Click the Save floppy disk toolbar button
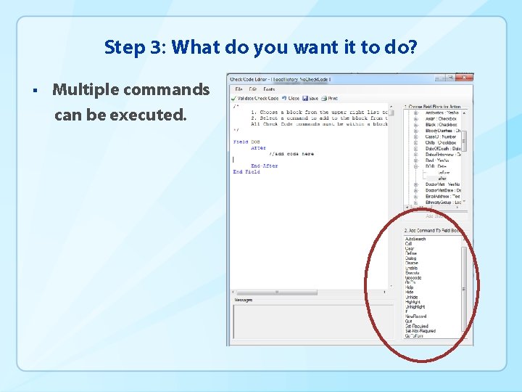Viewport: 522px width, 392px height. pyautogui.click(x=310, y=98)
